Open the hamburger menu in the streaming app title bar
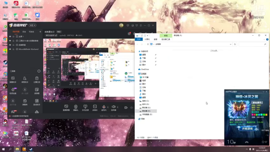Viewport: 270px width, 152px height. 141,25
